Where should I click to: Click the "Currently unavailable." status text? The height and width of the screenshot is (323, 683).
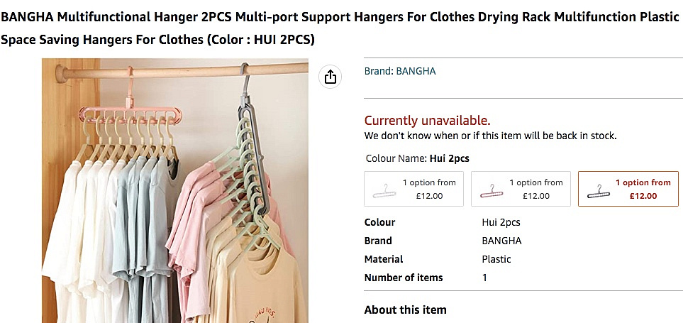427,121
